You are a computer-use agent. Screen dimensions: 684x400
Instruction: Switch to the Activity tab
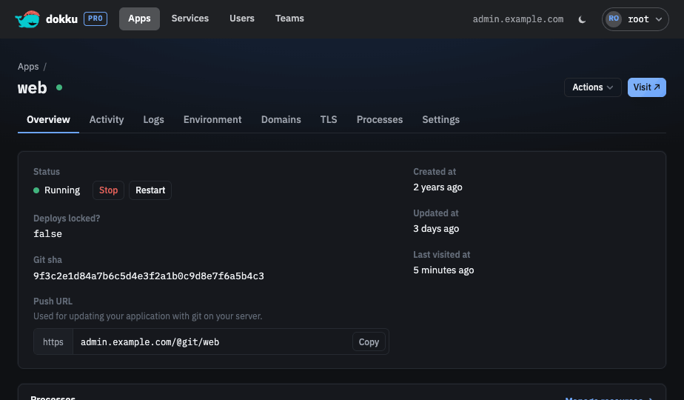click(x=107, y=120)
